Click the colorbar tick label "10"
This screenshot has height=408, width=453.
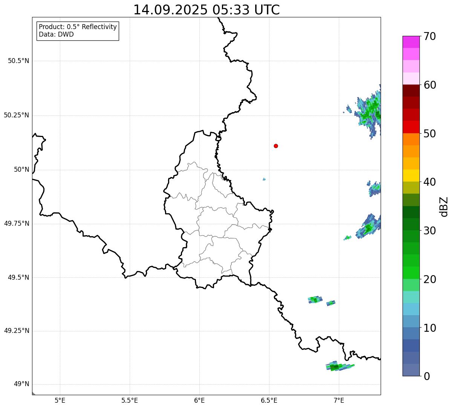tap(430, 328)
